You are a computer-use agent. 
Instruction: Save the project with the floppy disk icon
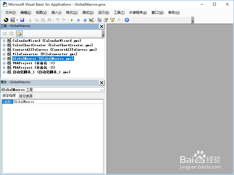[22, 20]
